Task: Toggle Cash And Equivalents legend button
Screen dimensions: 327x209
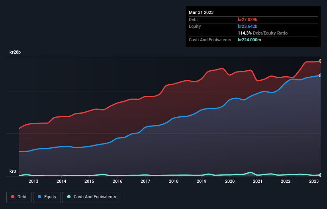Action: (x=92, y=197)
